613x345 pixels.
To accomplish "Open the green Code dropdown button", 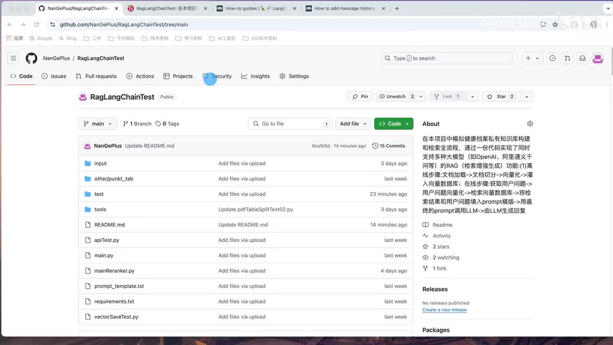I will (394, 124).
